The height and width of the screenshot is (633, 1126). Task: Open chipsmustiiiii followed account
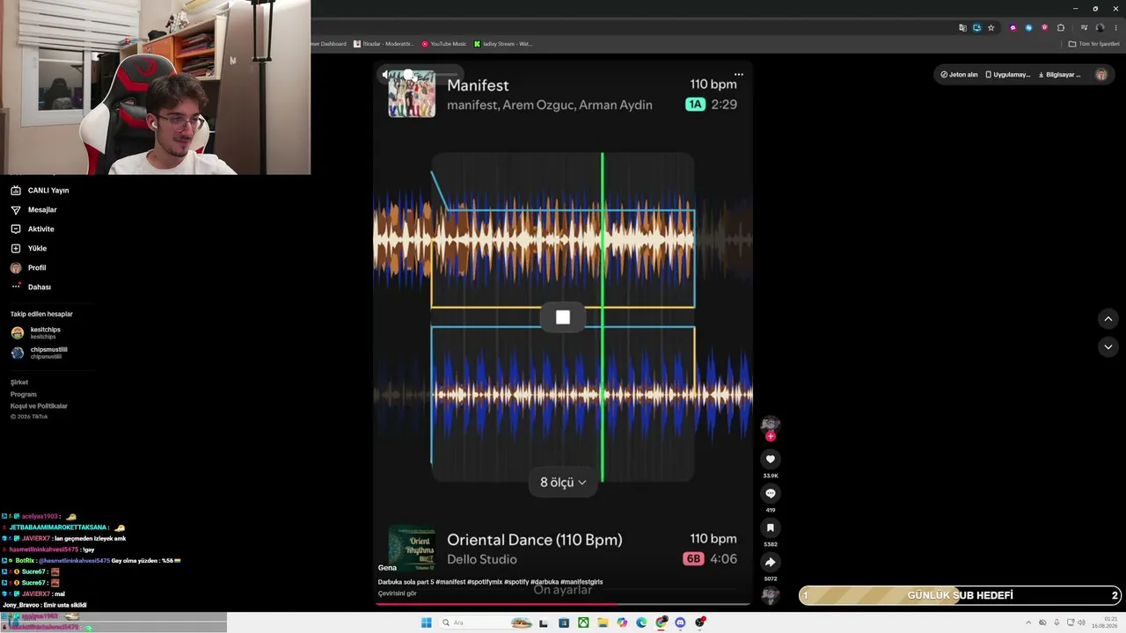(x=39, y=353)
